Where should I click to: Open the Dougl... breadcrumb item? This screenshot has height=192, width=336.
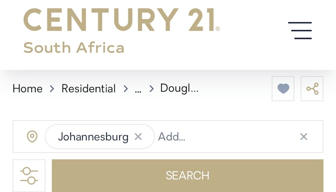[x=179, y=88]
